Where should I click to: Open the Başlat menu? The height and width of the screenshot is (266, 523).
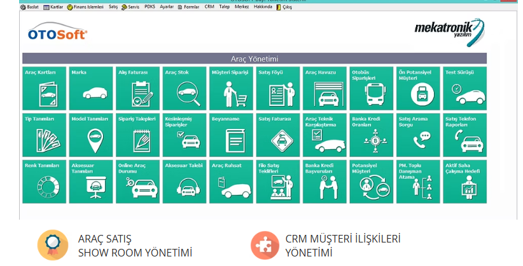30,6
